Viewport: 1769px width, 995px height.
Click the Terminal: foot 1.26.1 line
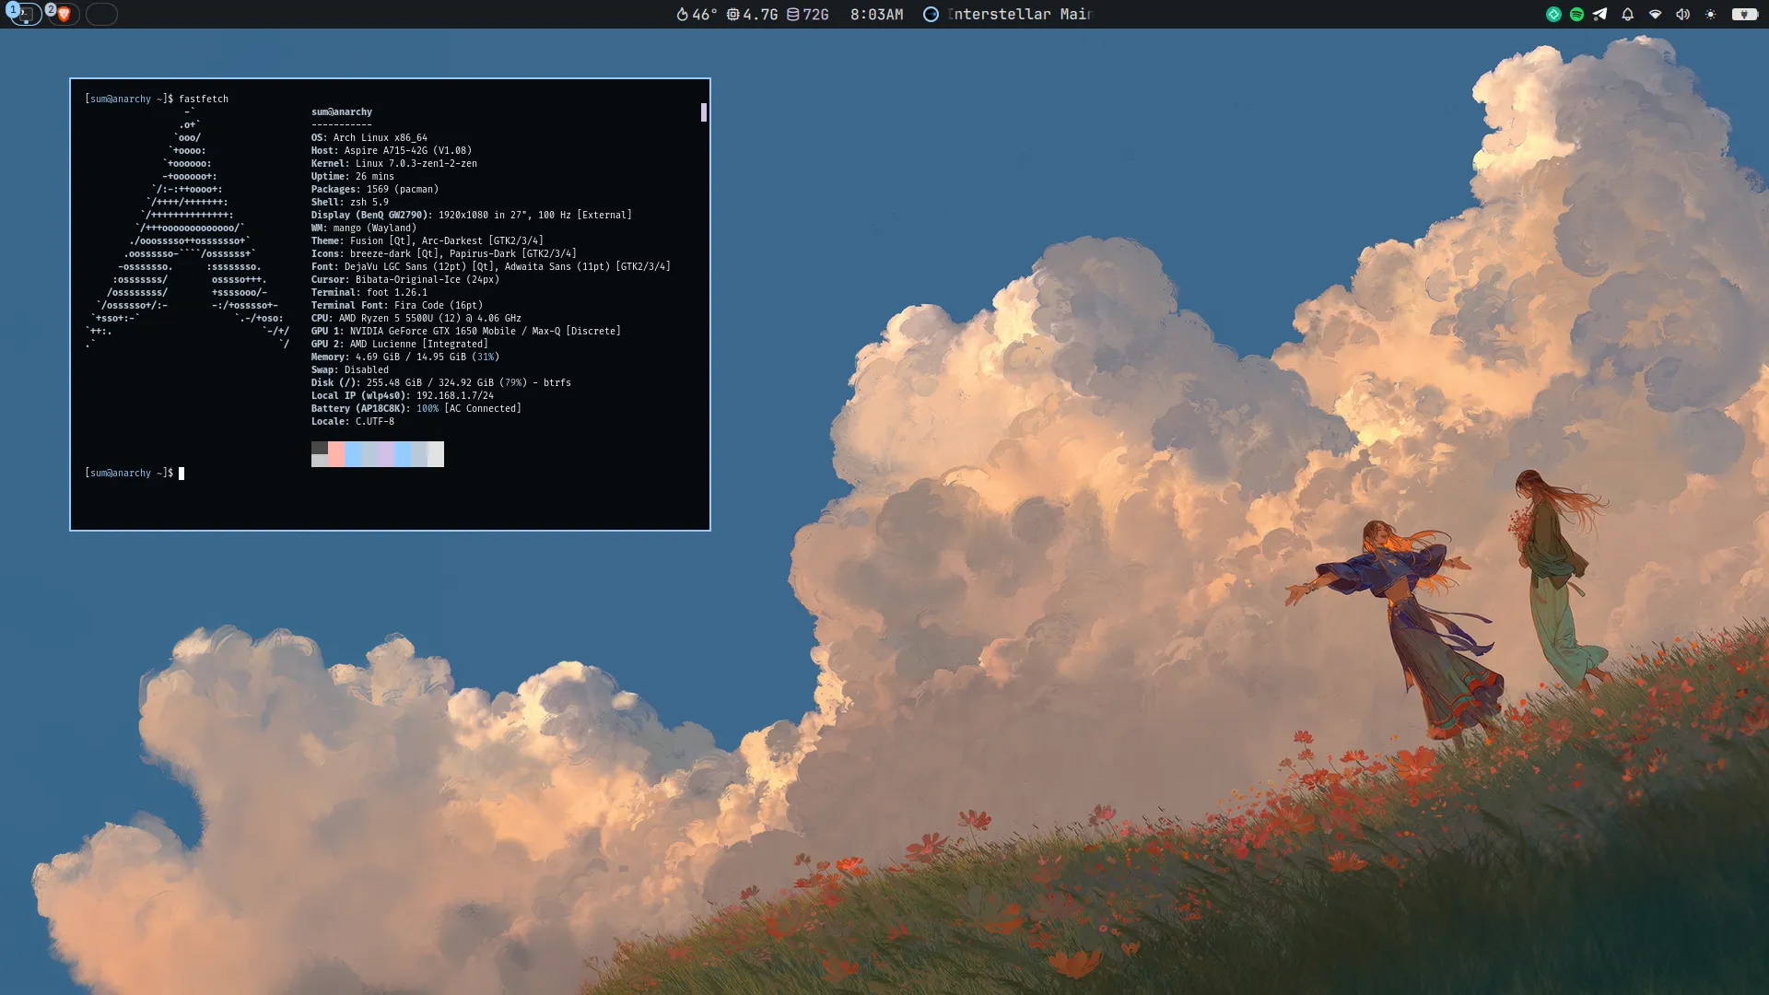click(x=369, y=292)
